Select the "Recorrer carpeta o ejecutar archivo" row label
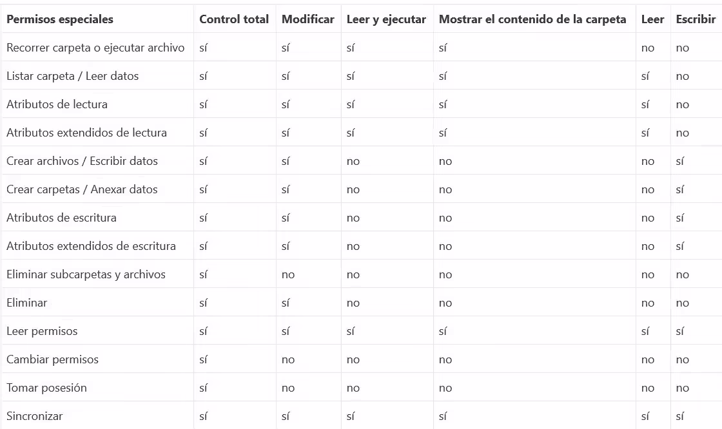This screenshot has height=429, width=722. [x=95, y=48]
